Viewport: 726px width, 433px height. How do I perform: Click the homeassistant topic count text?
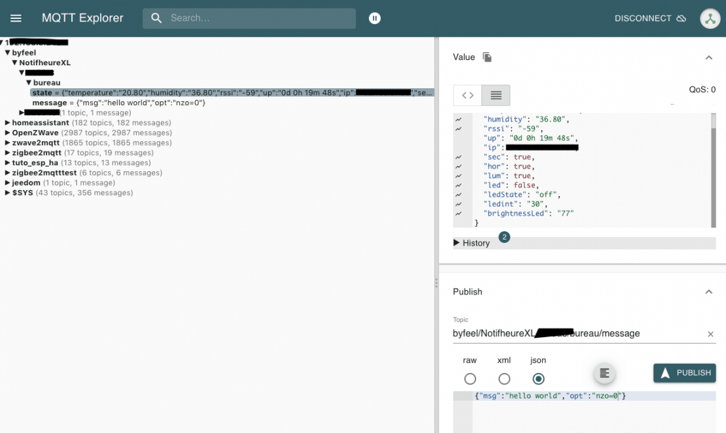click(x=121, y=123)
